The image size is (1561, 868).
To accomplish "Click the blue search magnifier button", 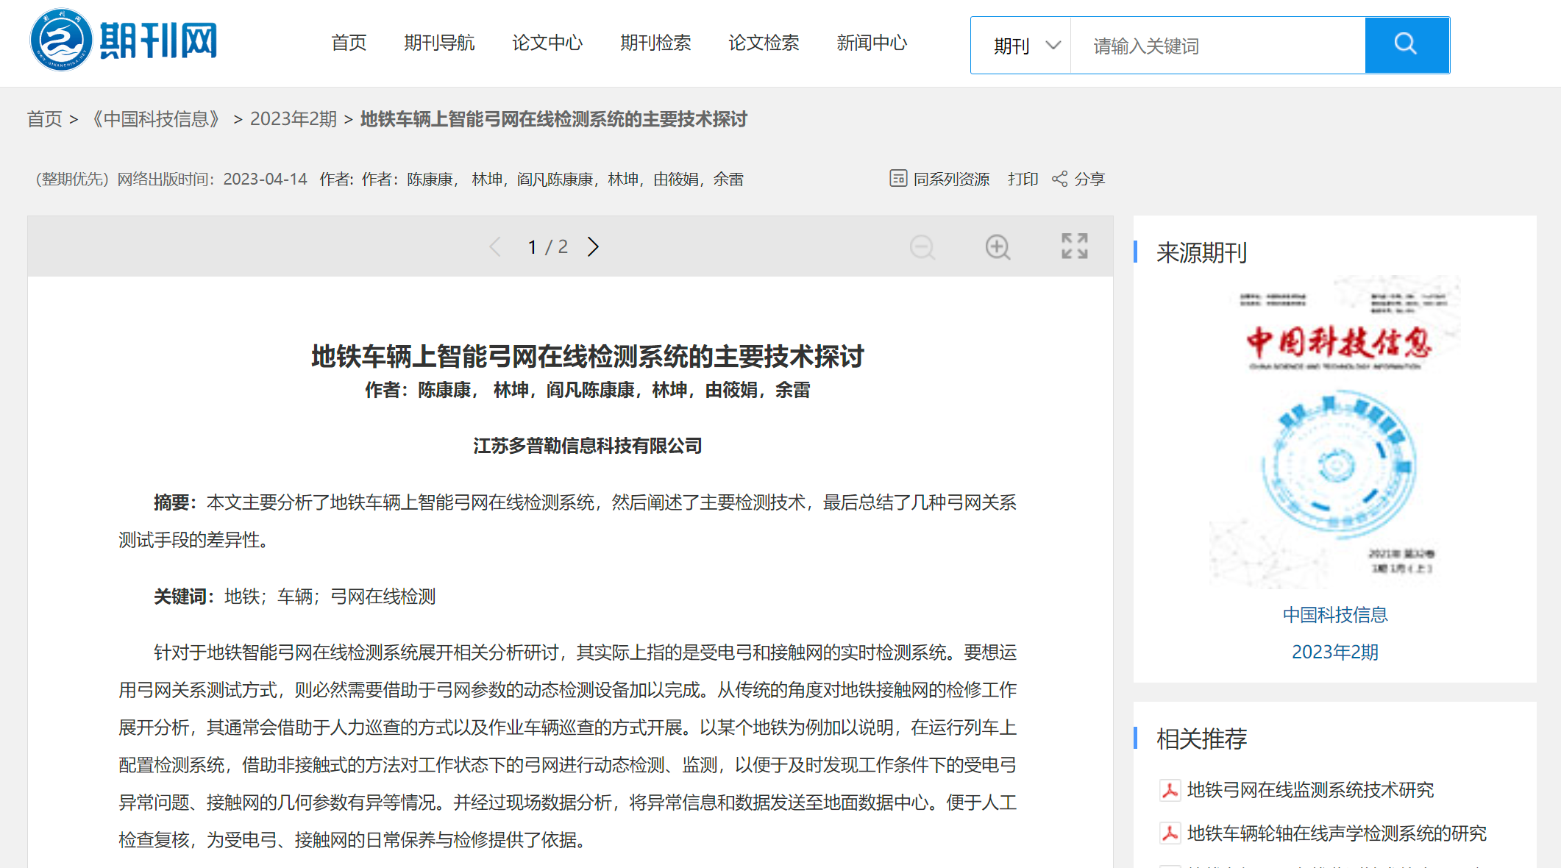I will coord(1407,45).
